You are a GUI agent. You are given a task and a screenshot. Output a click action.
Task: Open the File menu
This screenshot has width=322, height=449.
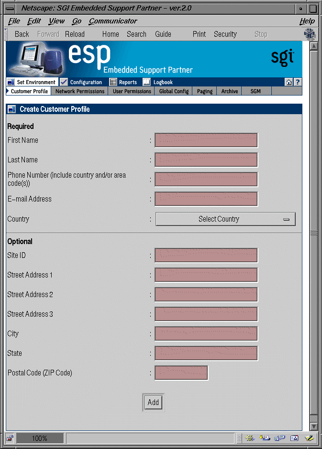click(14, 21)
